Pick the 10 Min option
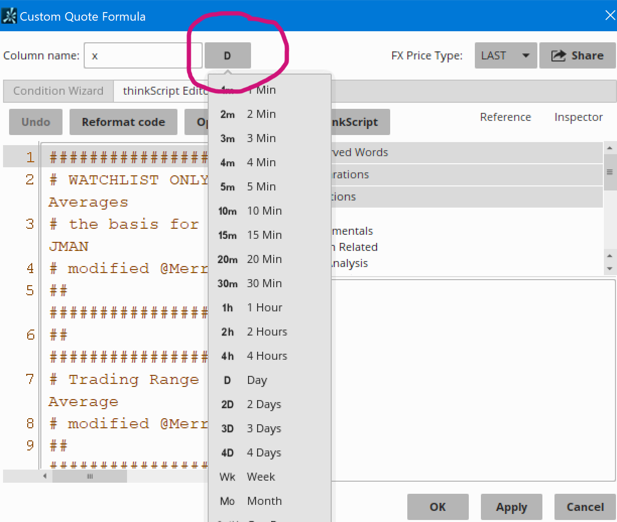 pos(270,211)
